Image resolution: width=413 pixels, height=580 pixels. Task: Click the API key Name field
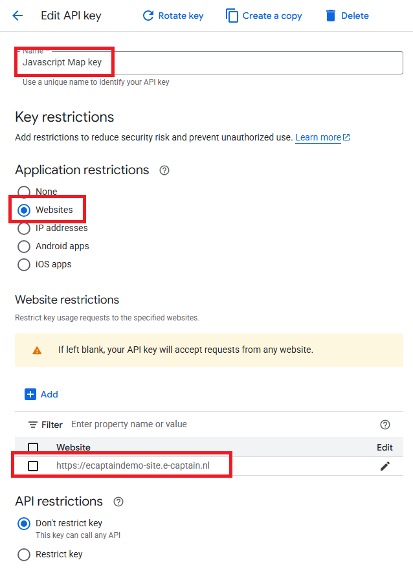click(210, 63)
